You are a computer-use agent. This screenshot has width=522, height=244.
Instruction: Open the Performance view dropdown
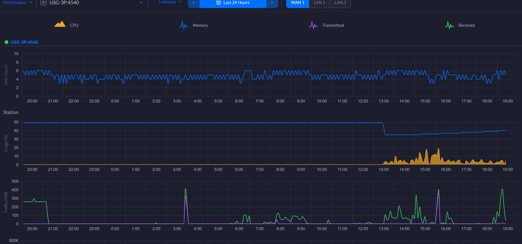pos(17,3)
